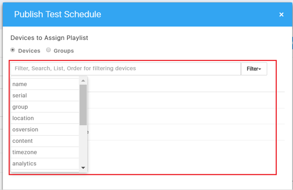Viewport: 293px width, 190px height.
Task: Pick the analytics filter option
Action: tap(45, 163)
